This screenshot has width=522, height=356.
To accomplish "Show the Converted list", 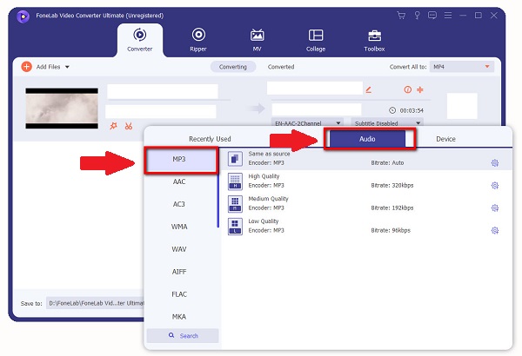I will (281, 67).
